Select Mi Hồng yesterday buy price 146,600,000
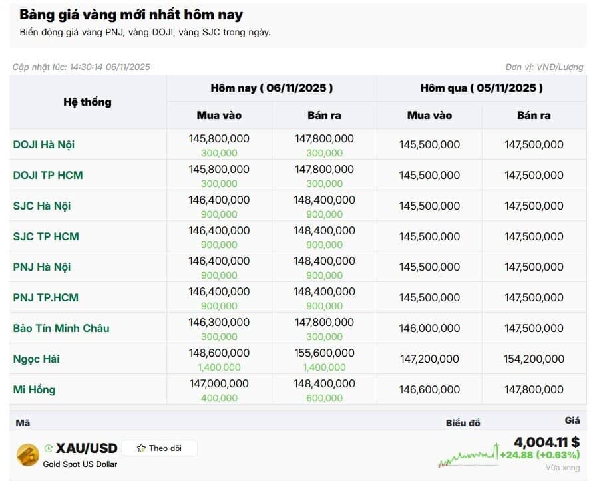Image resolution: width=591 pixels, height=481 pixels. 429,389
